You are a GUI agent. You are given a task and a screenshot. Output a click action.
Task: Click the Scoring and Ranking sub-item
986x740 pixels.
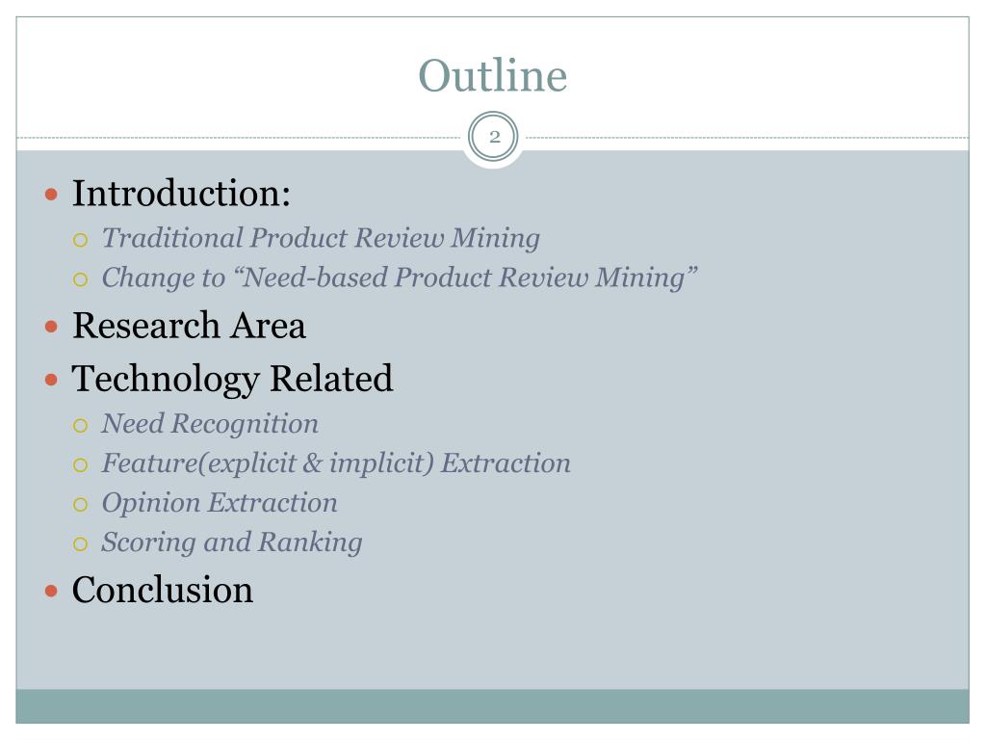click(232, 542)
